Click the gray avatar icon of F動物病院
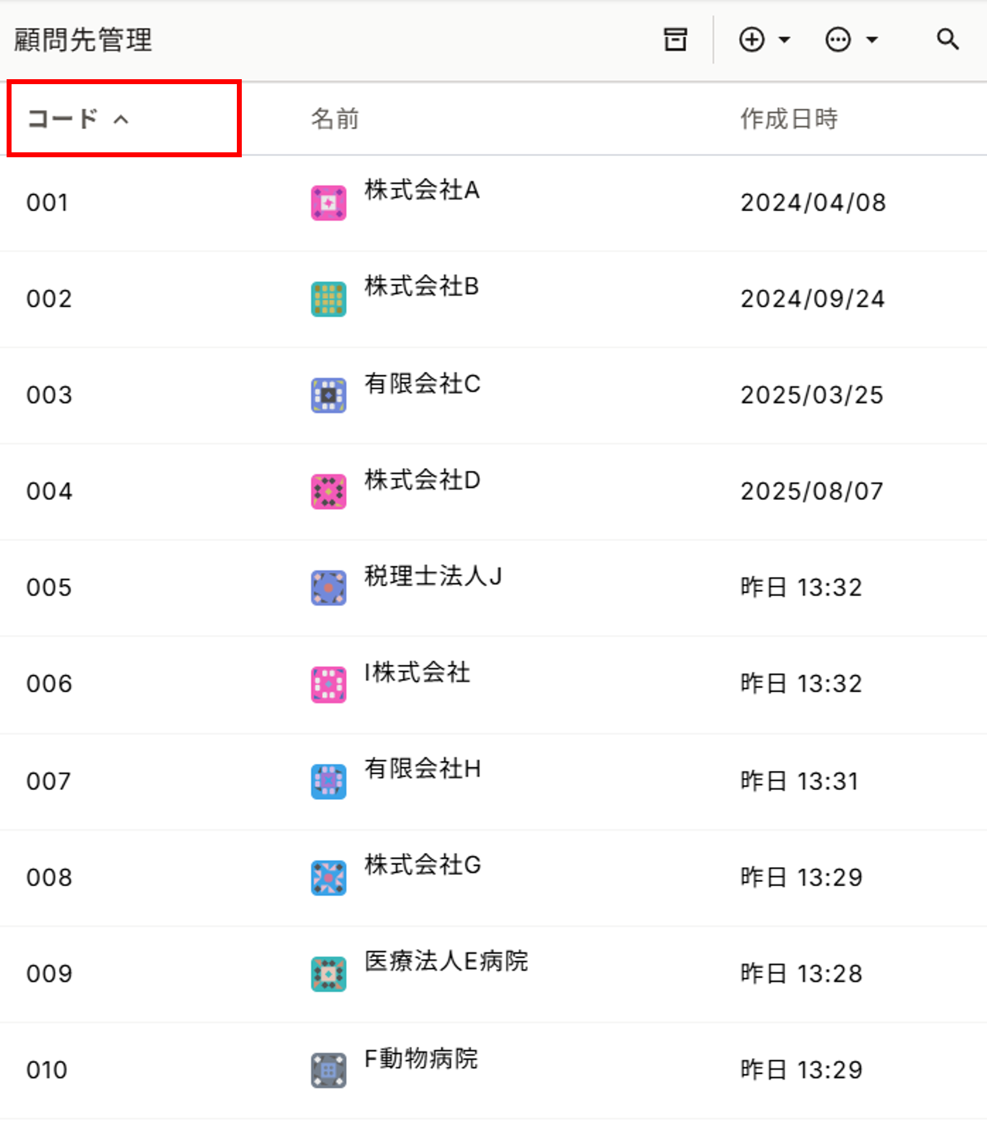The height and width of the screenshot is (1125, 987). click(x=329, y=1070)
